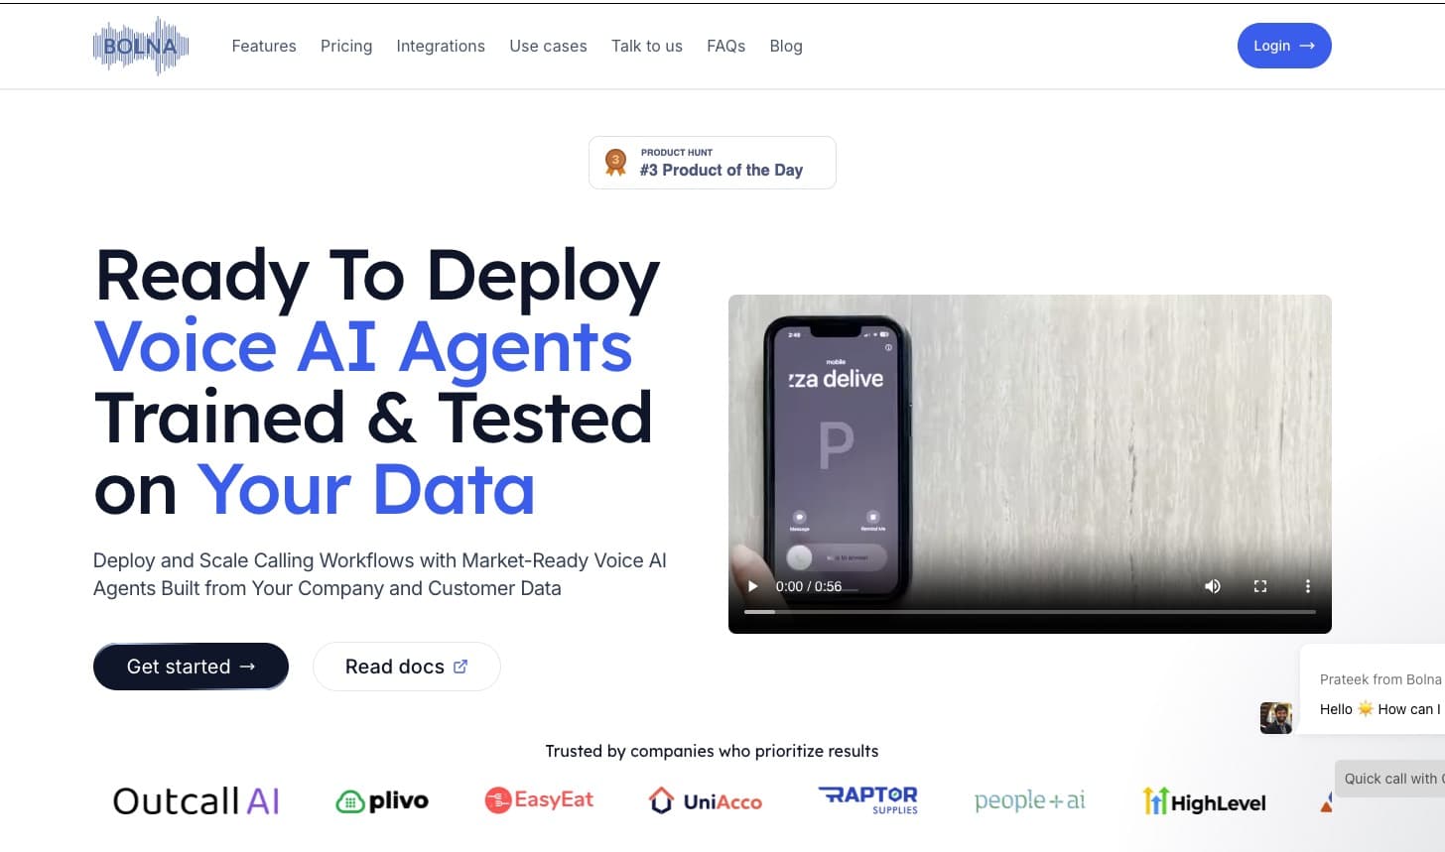Click the Bolna waveform logo
Image resolution: width=1445 pixels, height=852 pixels.
click(141, 46)
